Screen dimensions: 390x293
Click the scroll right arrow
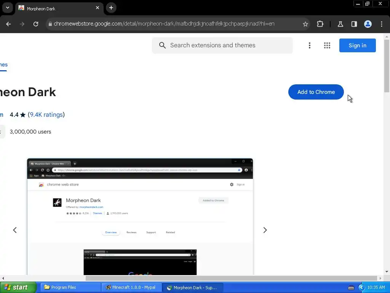tap(380, 278)
